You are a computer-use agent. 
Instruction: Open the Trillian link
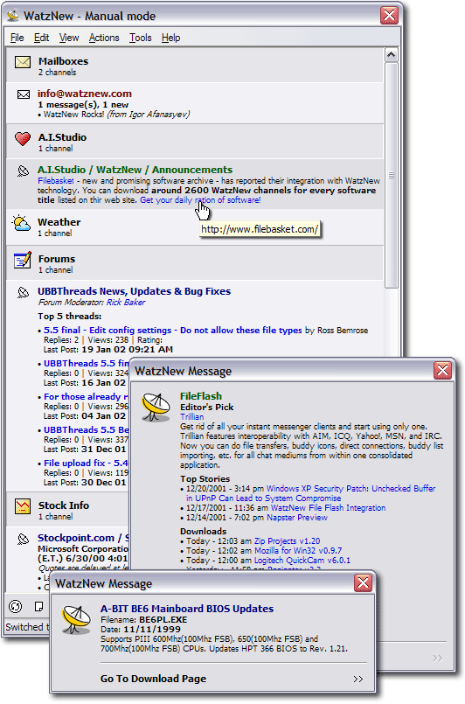192,417
